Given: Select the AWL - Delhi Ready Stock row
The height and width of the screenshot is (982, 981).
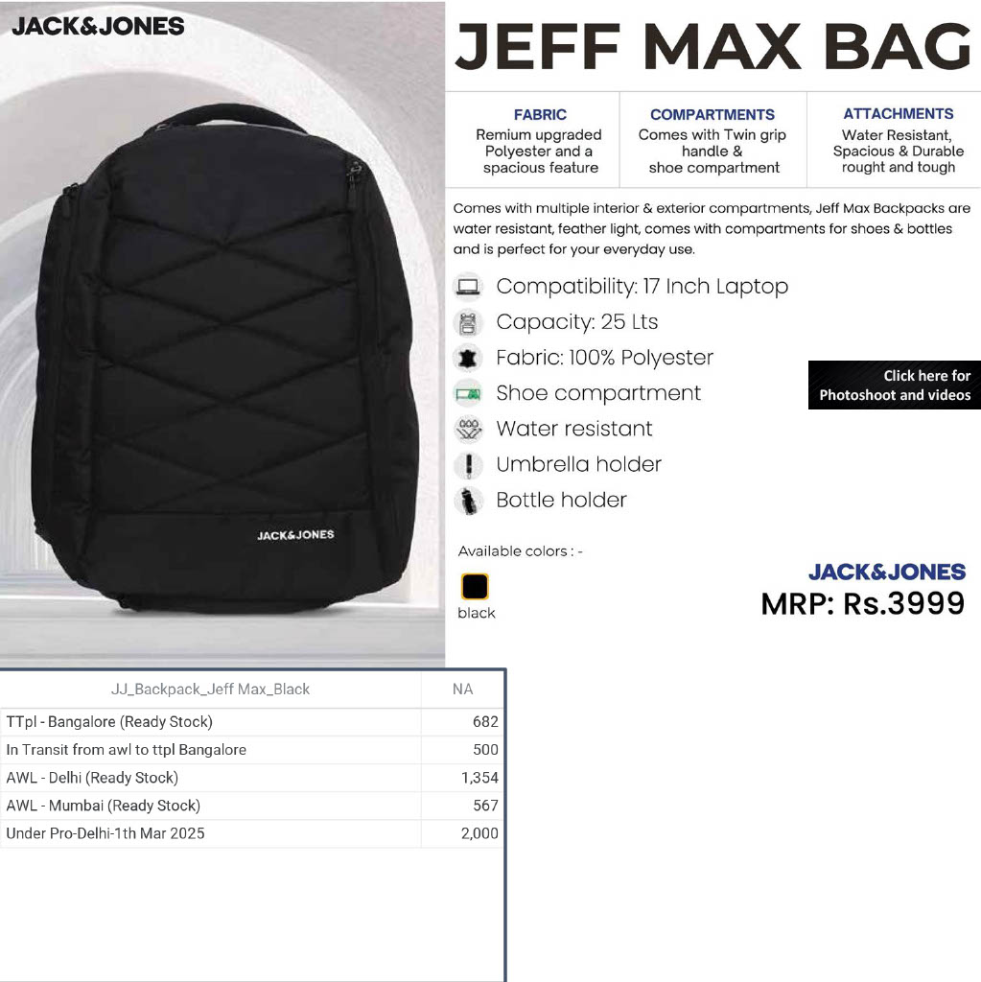Looking at the screenshot, I should coord(252,778).
